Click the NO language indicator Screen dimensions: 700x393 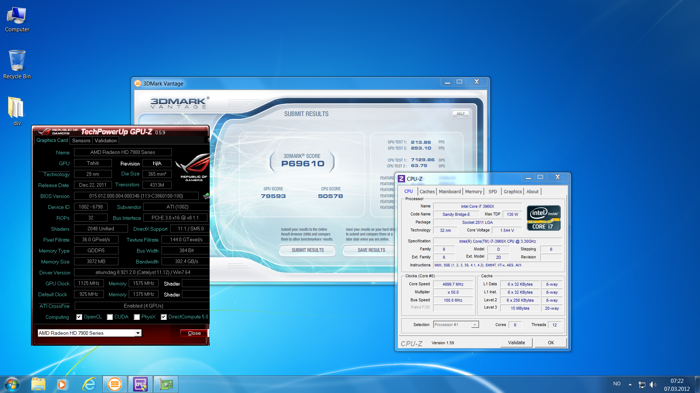click(x=617, y=384)
